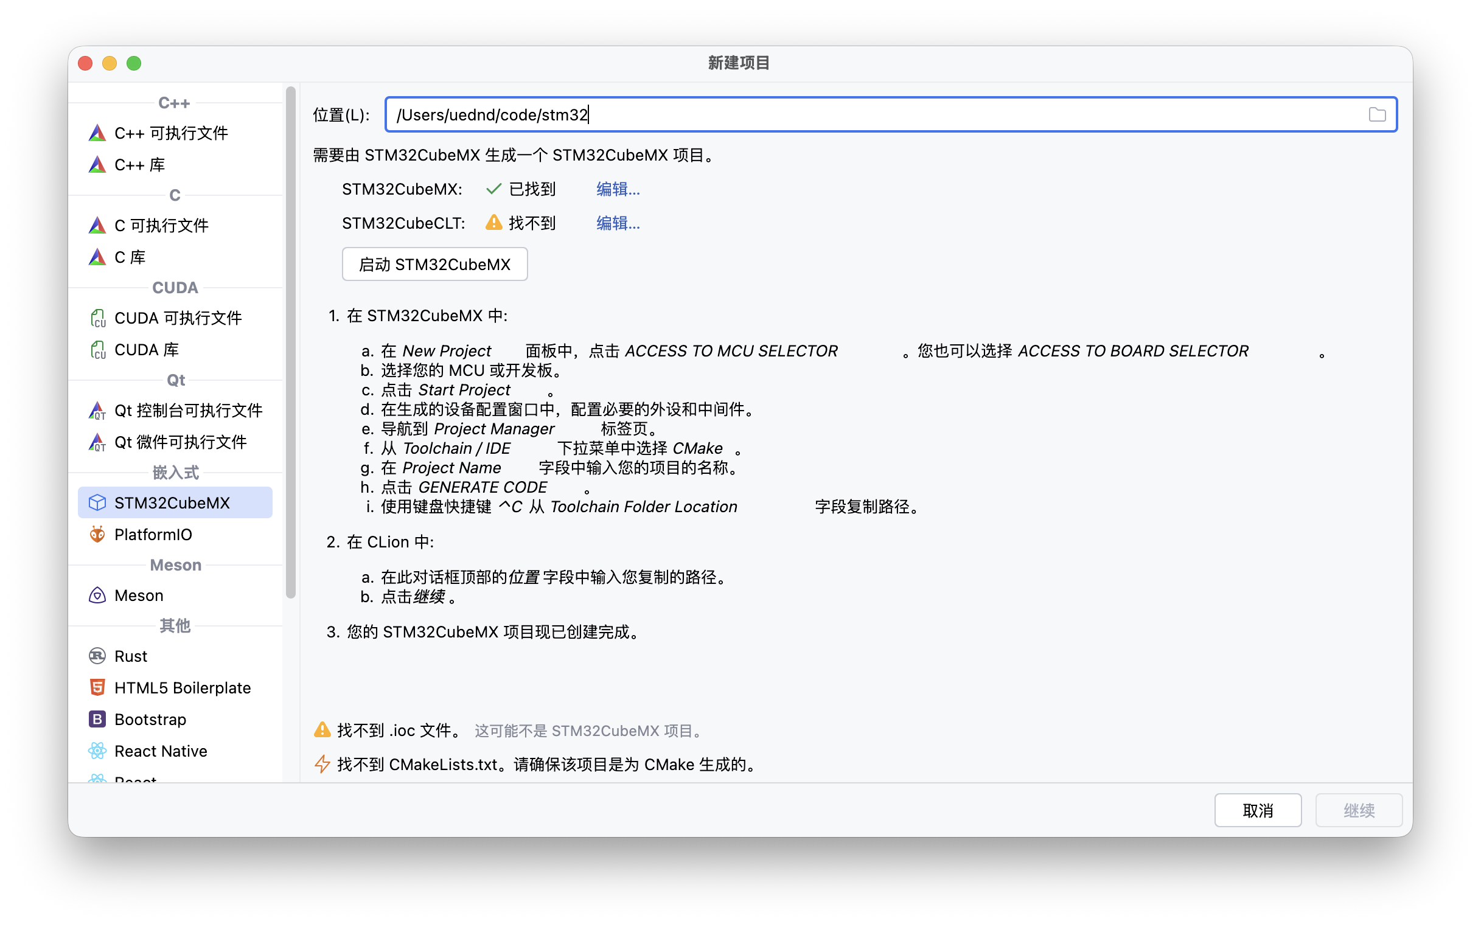Edit the STM32CubeMX path link
This screenshot has height=927, width=1481.
(618, 189)
